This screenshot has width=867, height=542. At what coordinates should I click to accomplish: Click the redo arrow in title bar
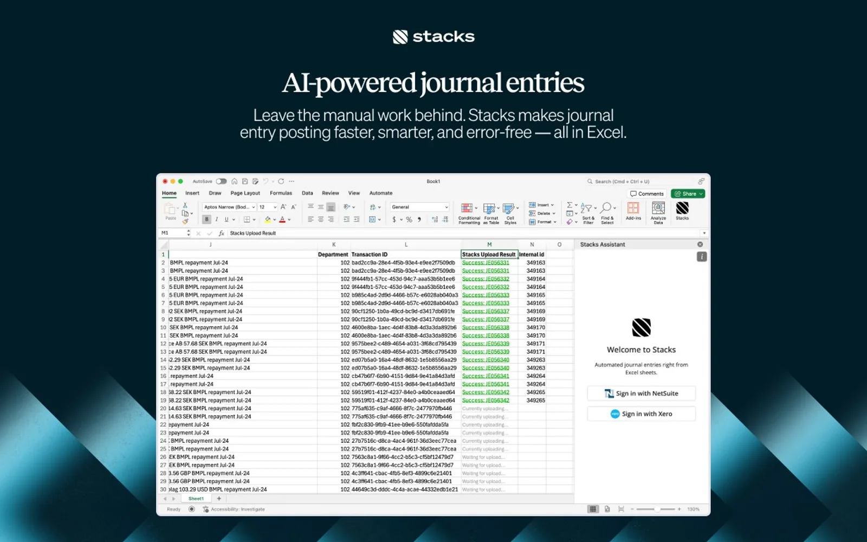tap(281, 182)
